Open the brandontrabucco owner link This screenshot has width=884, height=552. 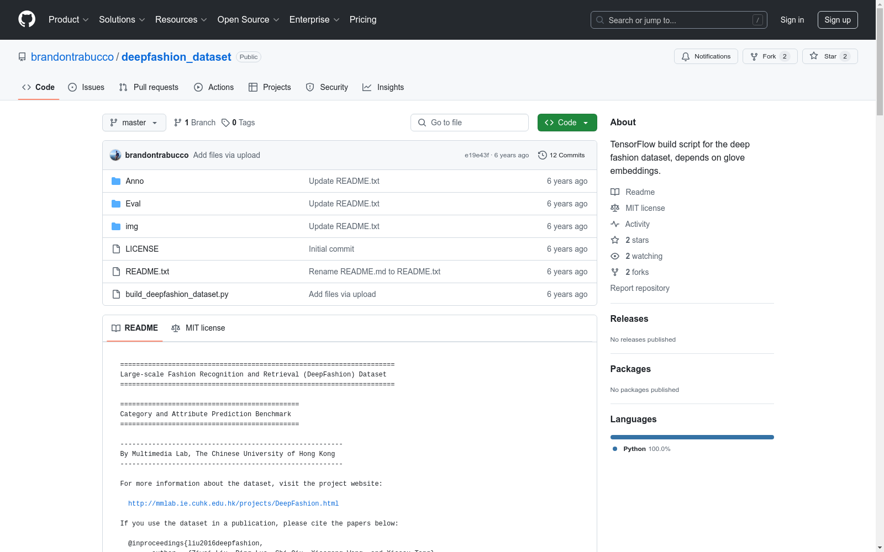tap(72, 57)
